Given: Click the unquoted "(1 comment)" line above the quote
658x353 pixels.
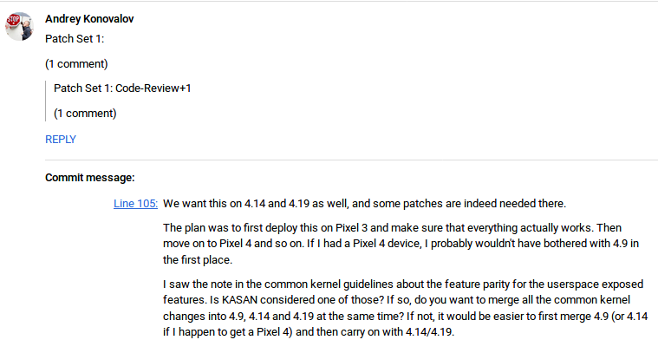Looking at the screenshot, I should point(76,63).
